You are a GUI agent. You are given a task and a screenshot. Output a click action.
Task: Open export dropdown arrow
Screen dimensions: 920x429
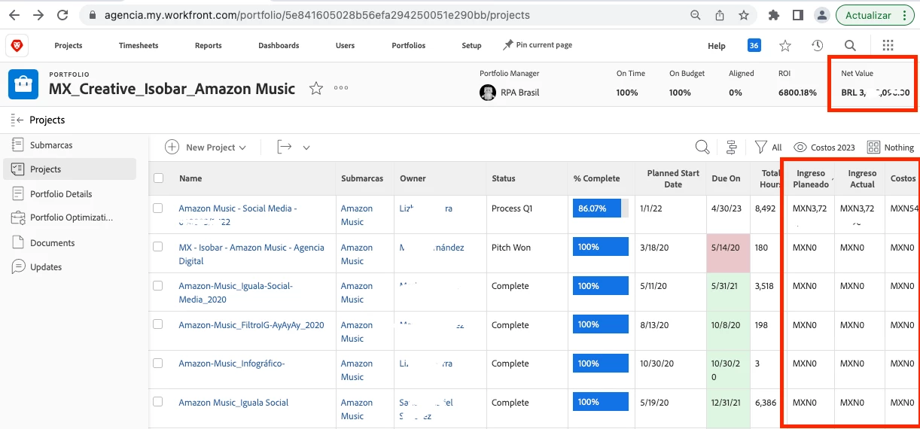pos(306,148)
